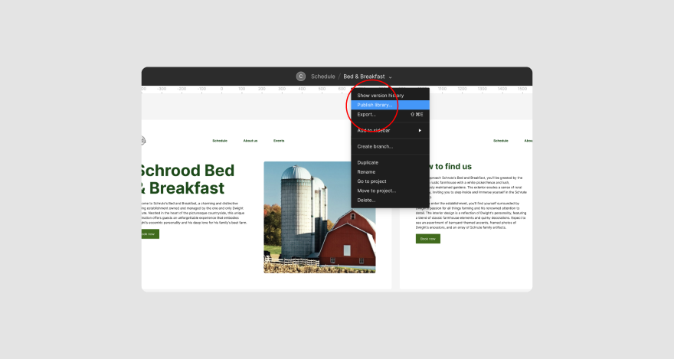Screen dimensions: 674x359
Task: Expand the Add to sidebar submenu arrow
Action: pos(420,131)
